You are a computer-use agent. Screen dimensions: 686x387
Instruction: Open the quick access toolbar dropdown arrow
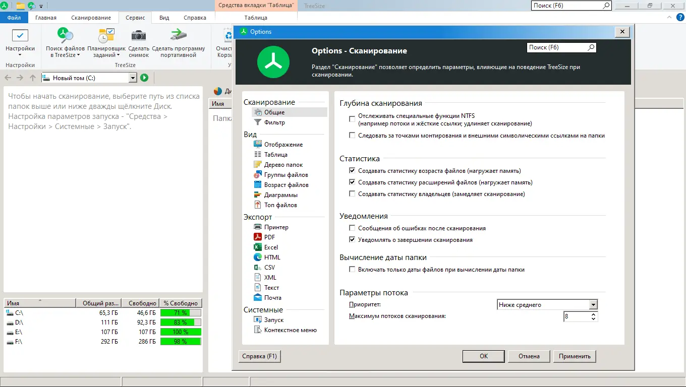pos(41,6)
